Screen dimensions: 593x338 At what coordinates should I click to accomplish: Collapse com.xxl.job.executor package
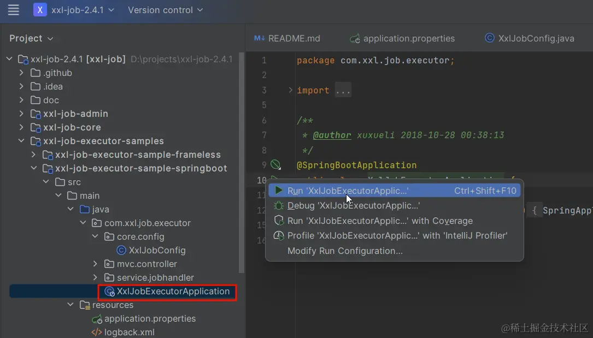coord(83,223)
